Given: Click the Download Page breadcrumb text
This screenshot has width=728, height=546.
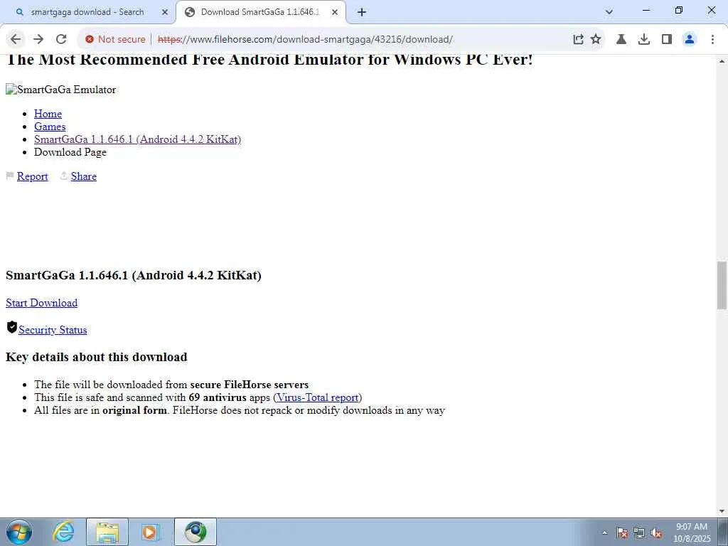Looking at the screenshot, I should (70, 152).
